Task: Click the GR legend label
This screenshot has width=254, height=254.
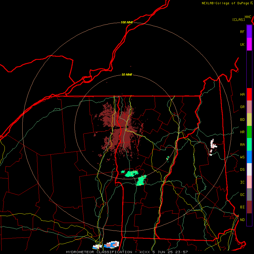Action: [242, 107]
